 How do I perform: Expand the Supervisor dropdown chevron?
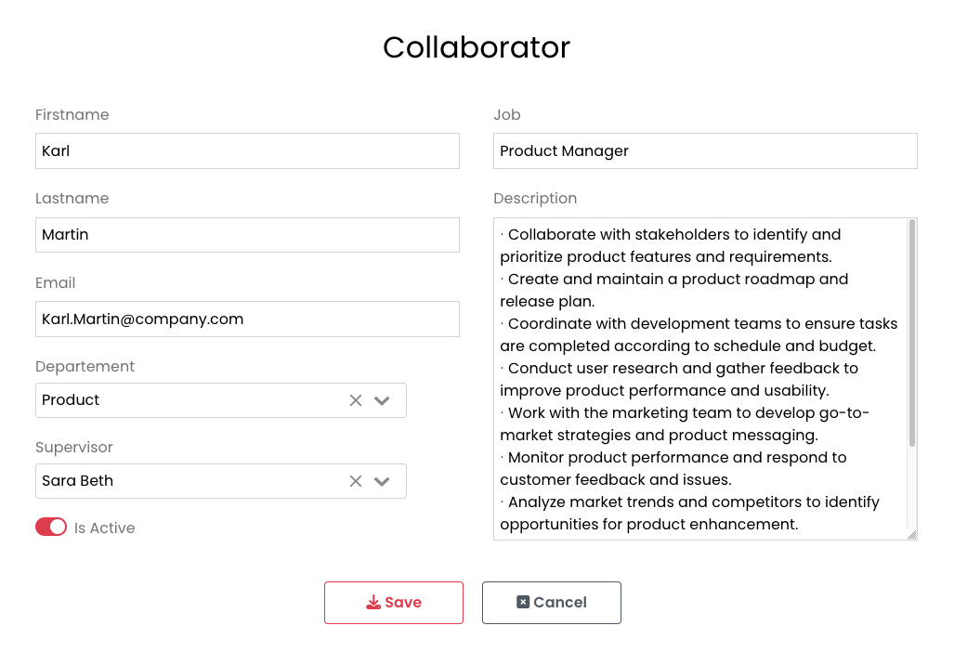[382, 481]
